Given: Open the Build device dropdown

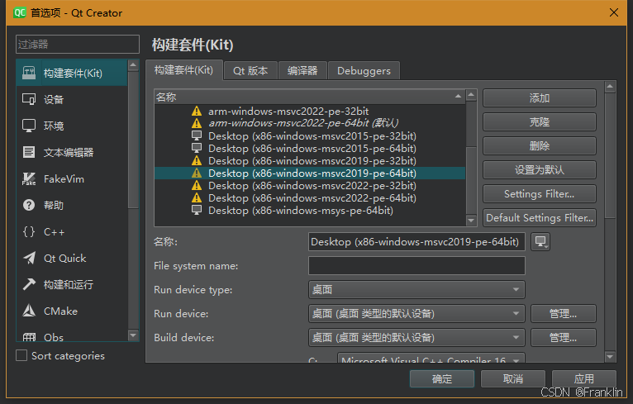Looking at the screenshot, I should click(416, 337).
